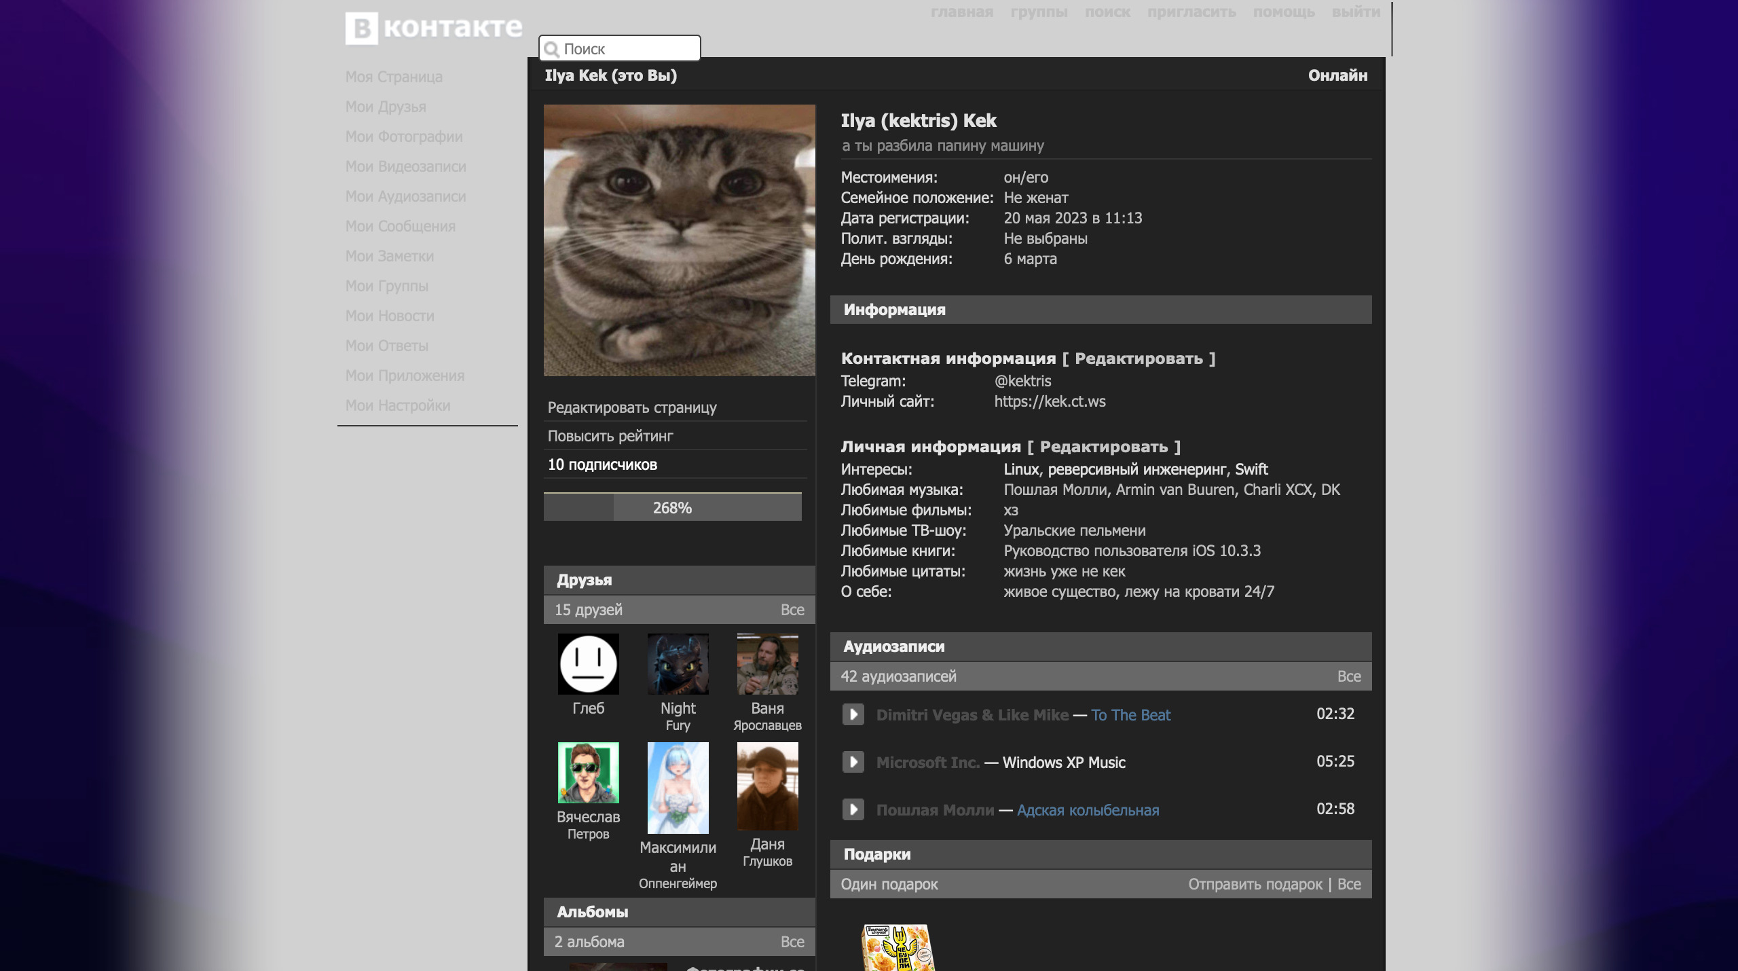
Task: Show all friends via Все link
Action: 792,610
